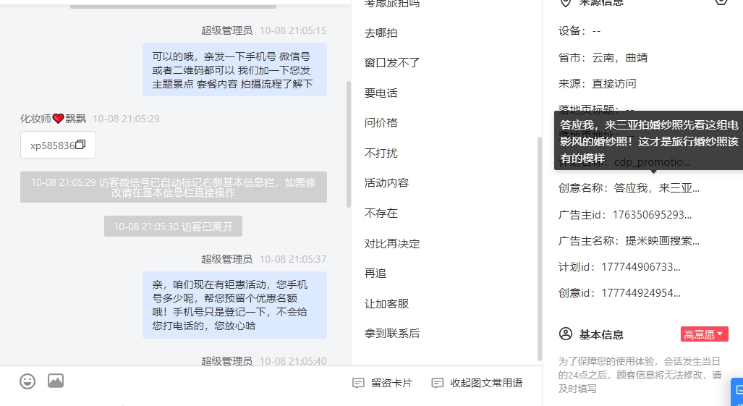Click the 广告主id value

point(652,215)
